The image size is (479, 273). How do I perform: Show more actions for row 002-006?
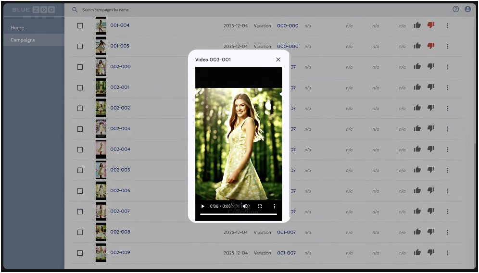(447, 191)
